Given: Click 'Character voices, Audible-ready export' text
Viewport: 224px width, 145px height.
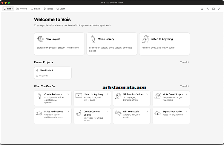Looking at the screenshot, I should pos(54,116).
